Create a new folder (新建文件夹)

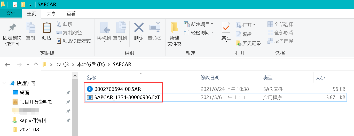coord(175,34)
